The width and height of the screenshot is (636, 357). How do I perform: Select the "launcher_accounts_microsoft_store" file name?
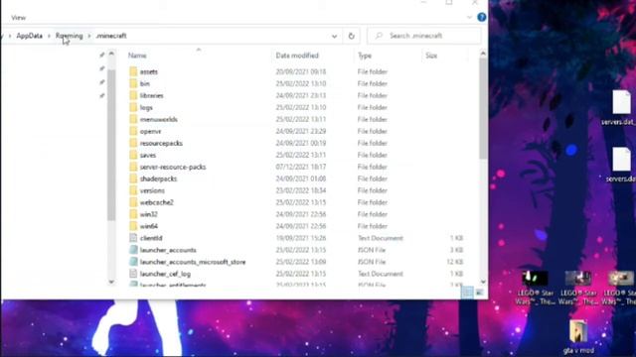193,262
